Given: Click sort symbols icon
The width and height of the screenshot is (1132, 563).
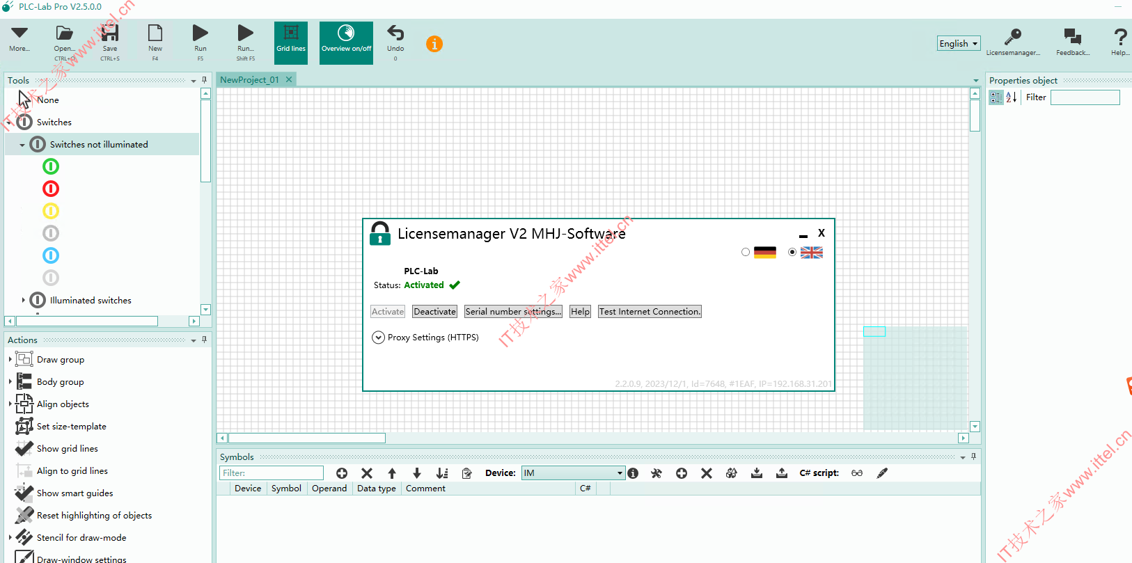Looking at the screenshot, I should click(442, 473).
